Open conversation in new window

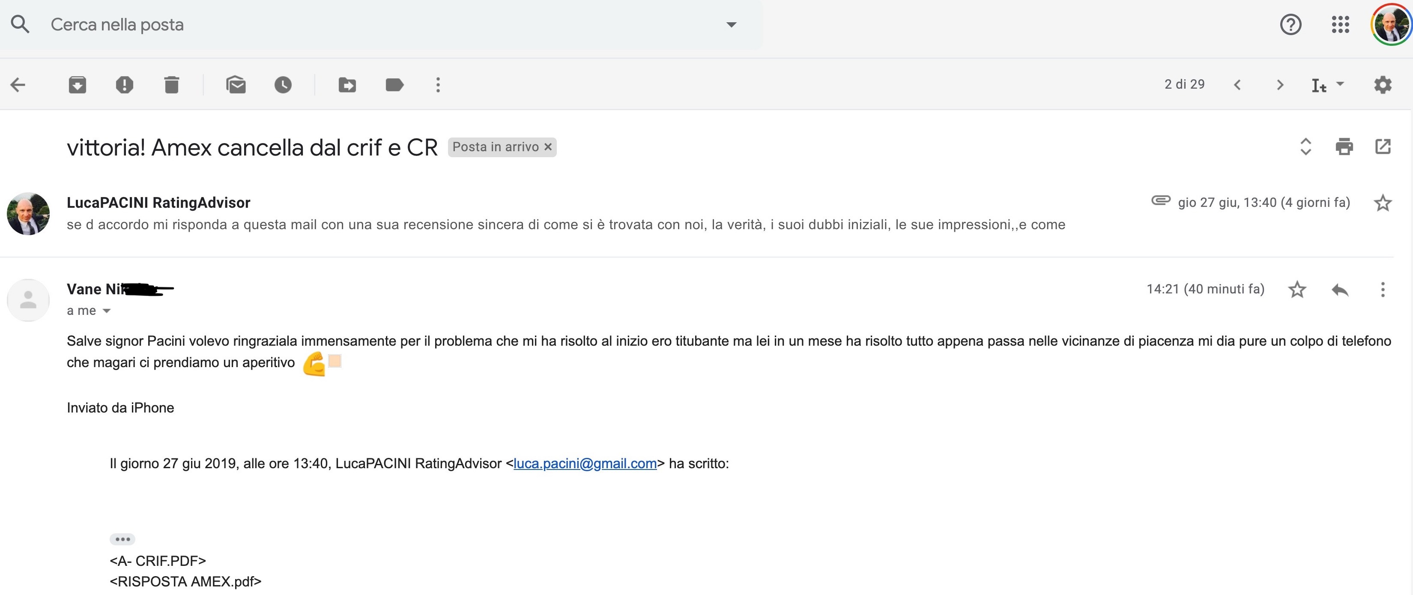coord(1383,147)
